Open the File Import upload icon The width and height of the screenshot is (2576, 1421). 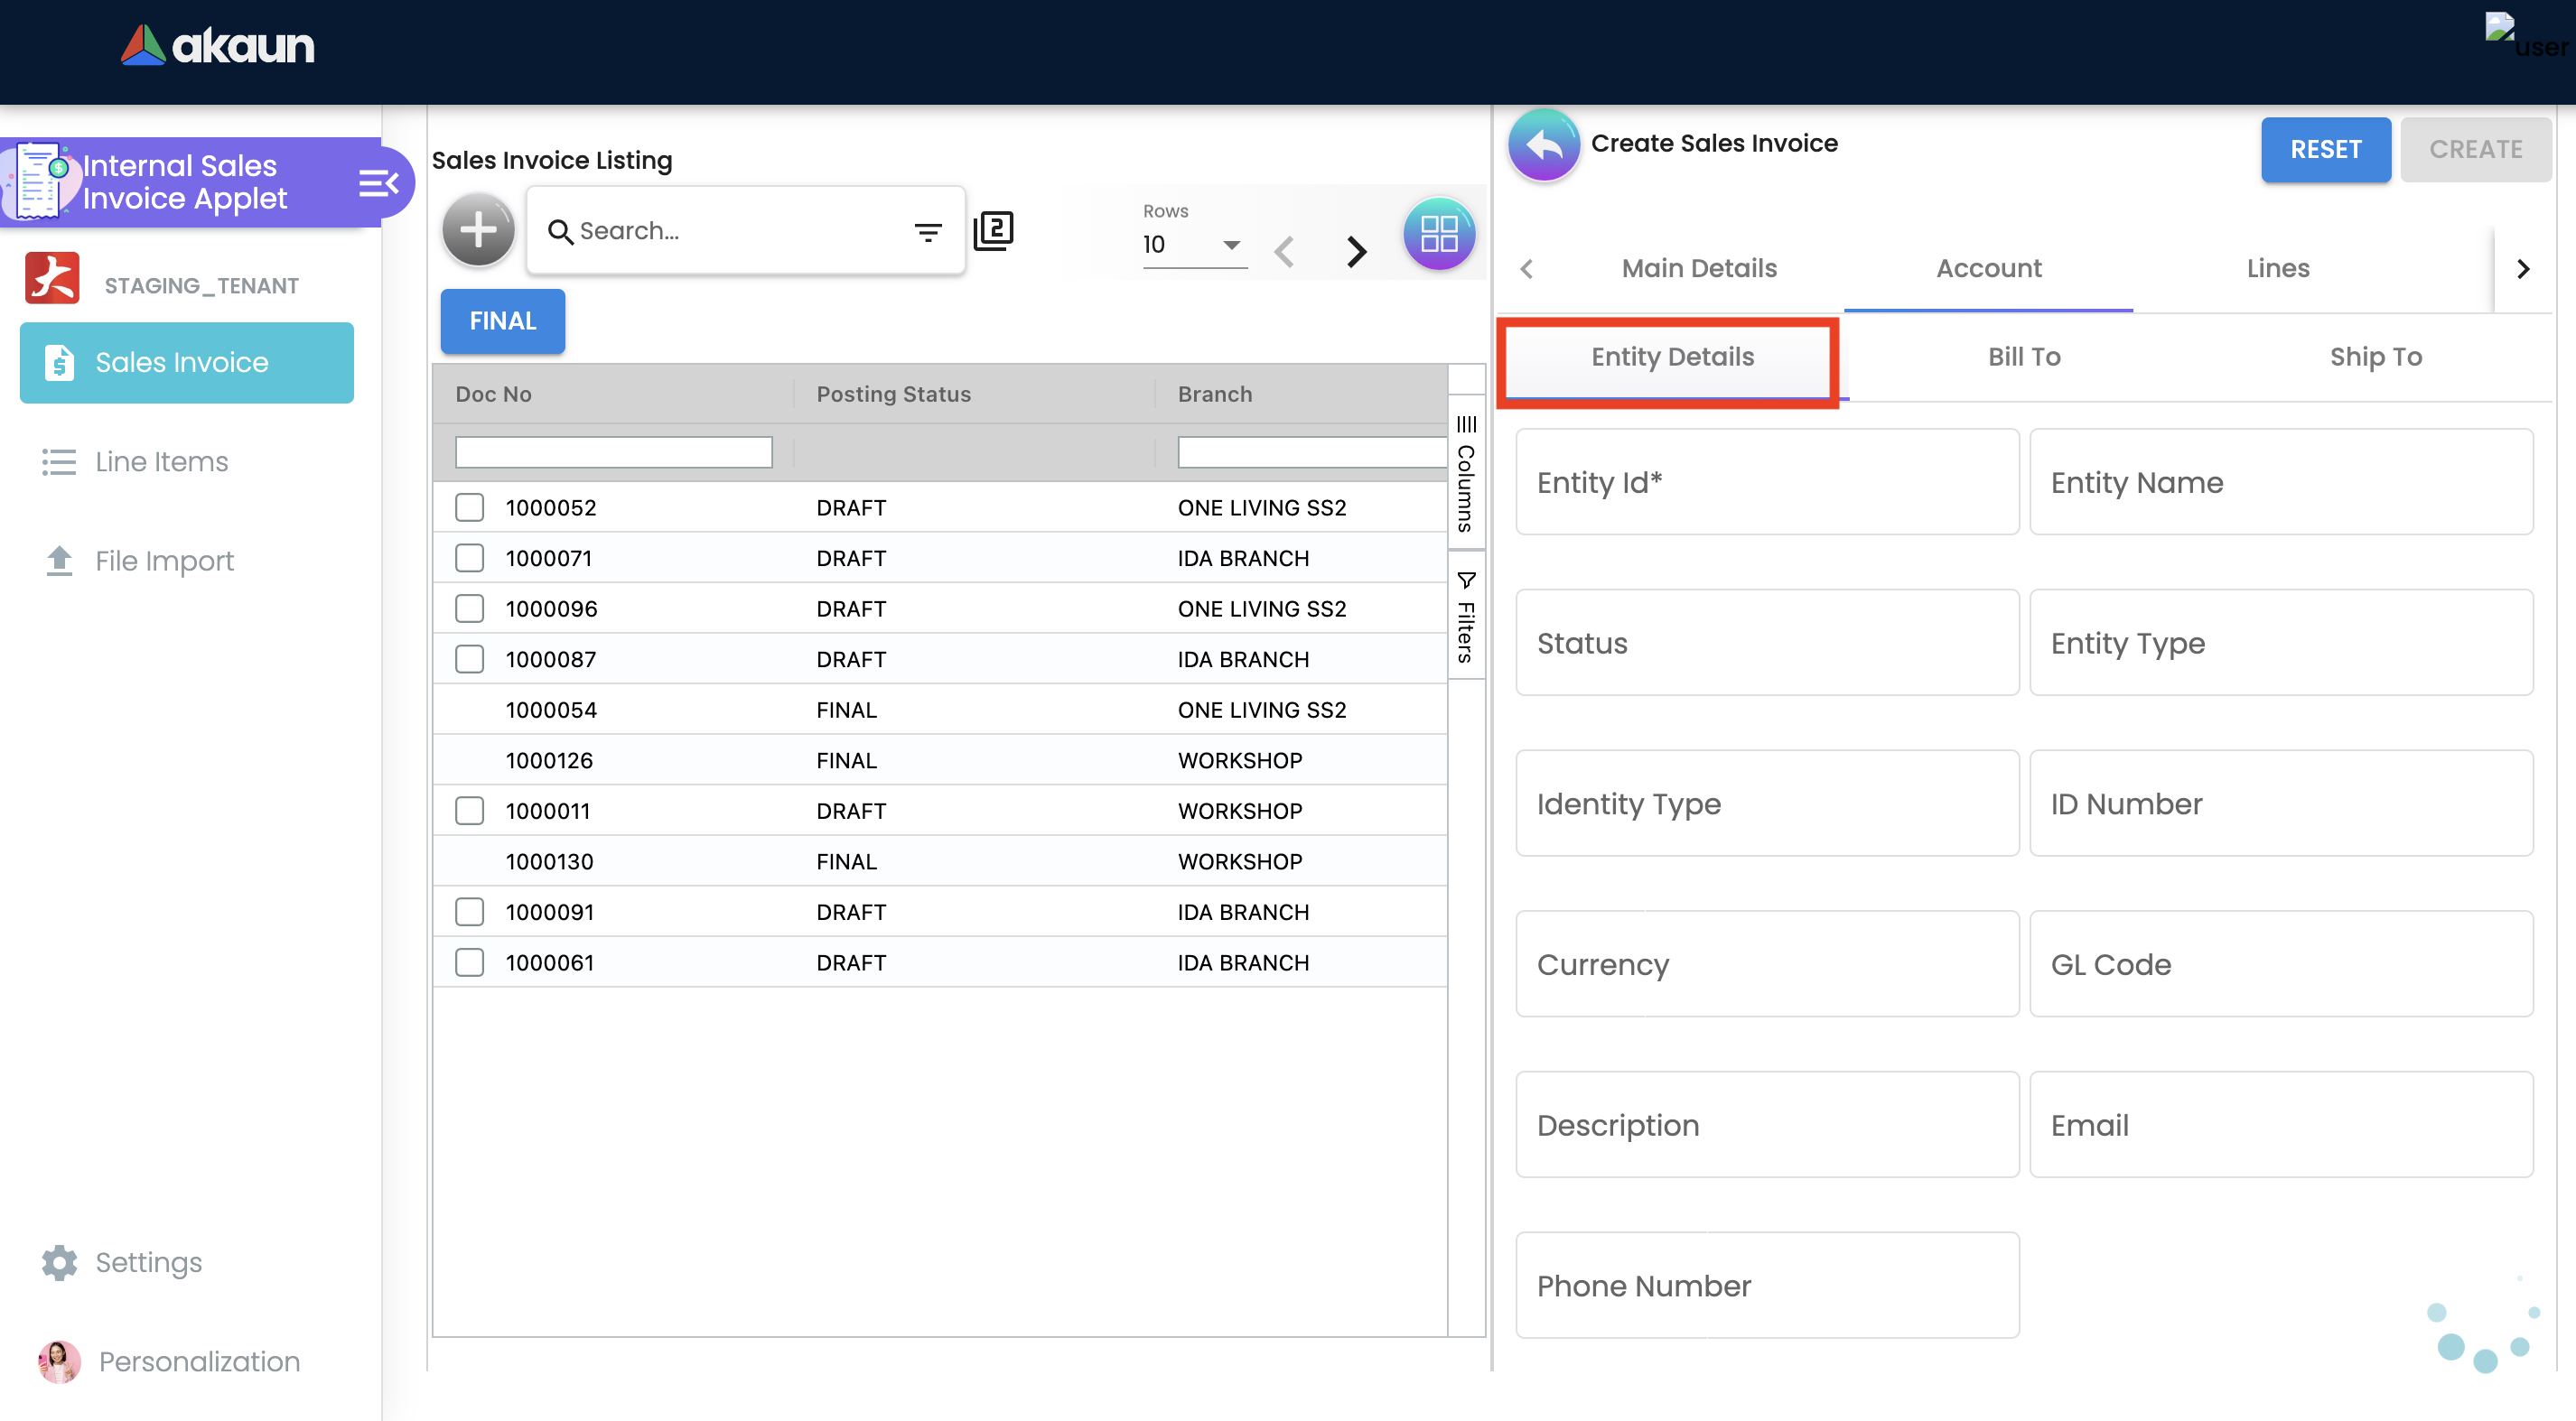(x=59, y=561)
